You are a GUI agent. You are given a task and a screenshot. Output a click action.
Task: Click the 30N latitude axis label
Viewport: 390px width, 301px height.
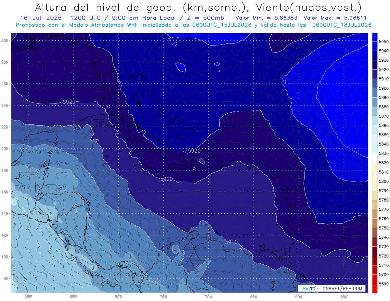pos(5,41)
